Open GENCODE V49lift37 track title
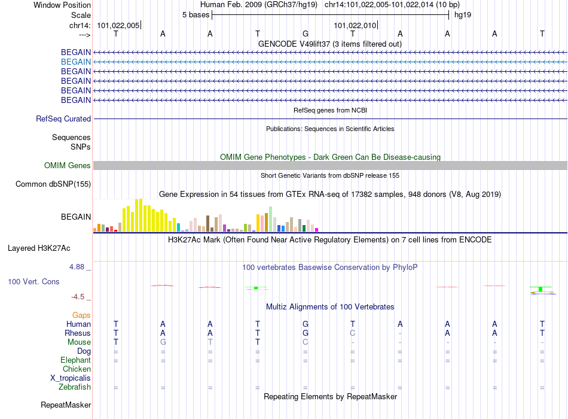The height and width of the screenshot is (419, 568). (329, 44)
